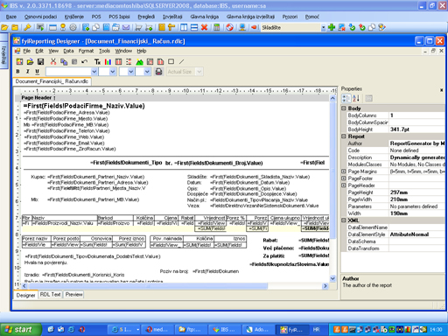Switch to the RDL Text tab
The height and width of the screenshot is (336, 448).
50,295
